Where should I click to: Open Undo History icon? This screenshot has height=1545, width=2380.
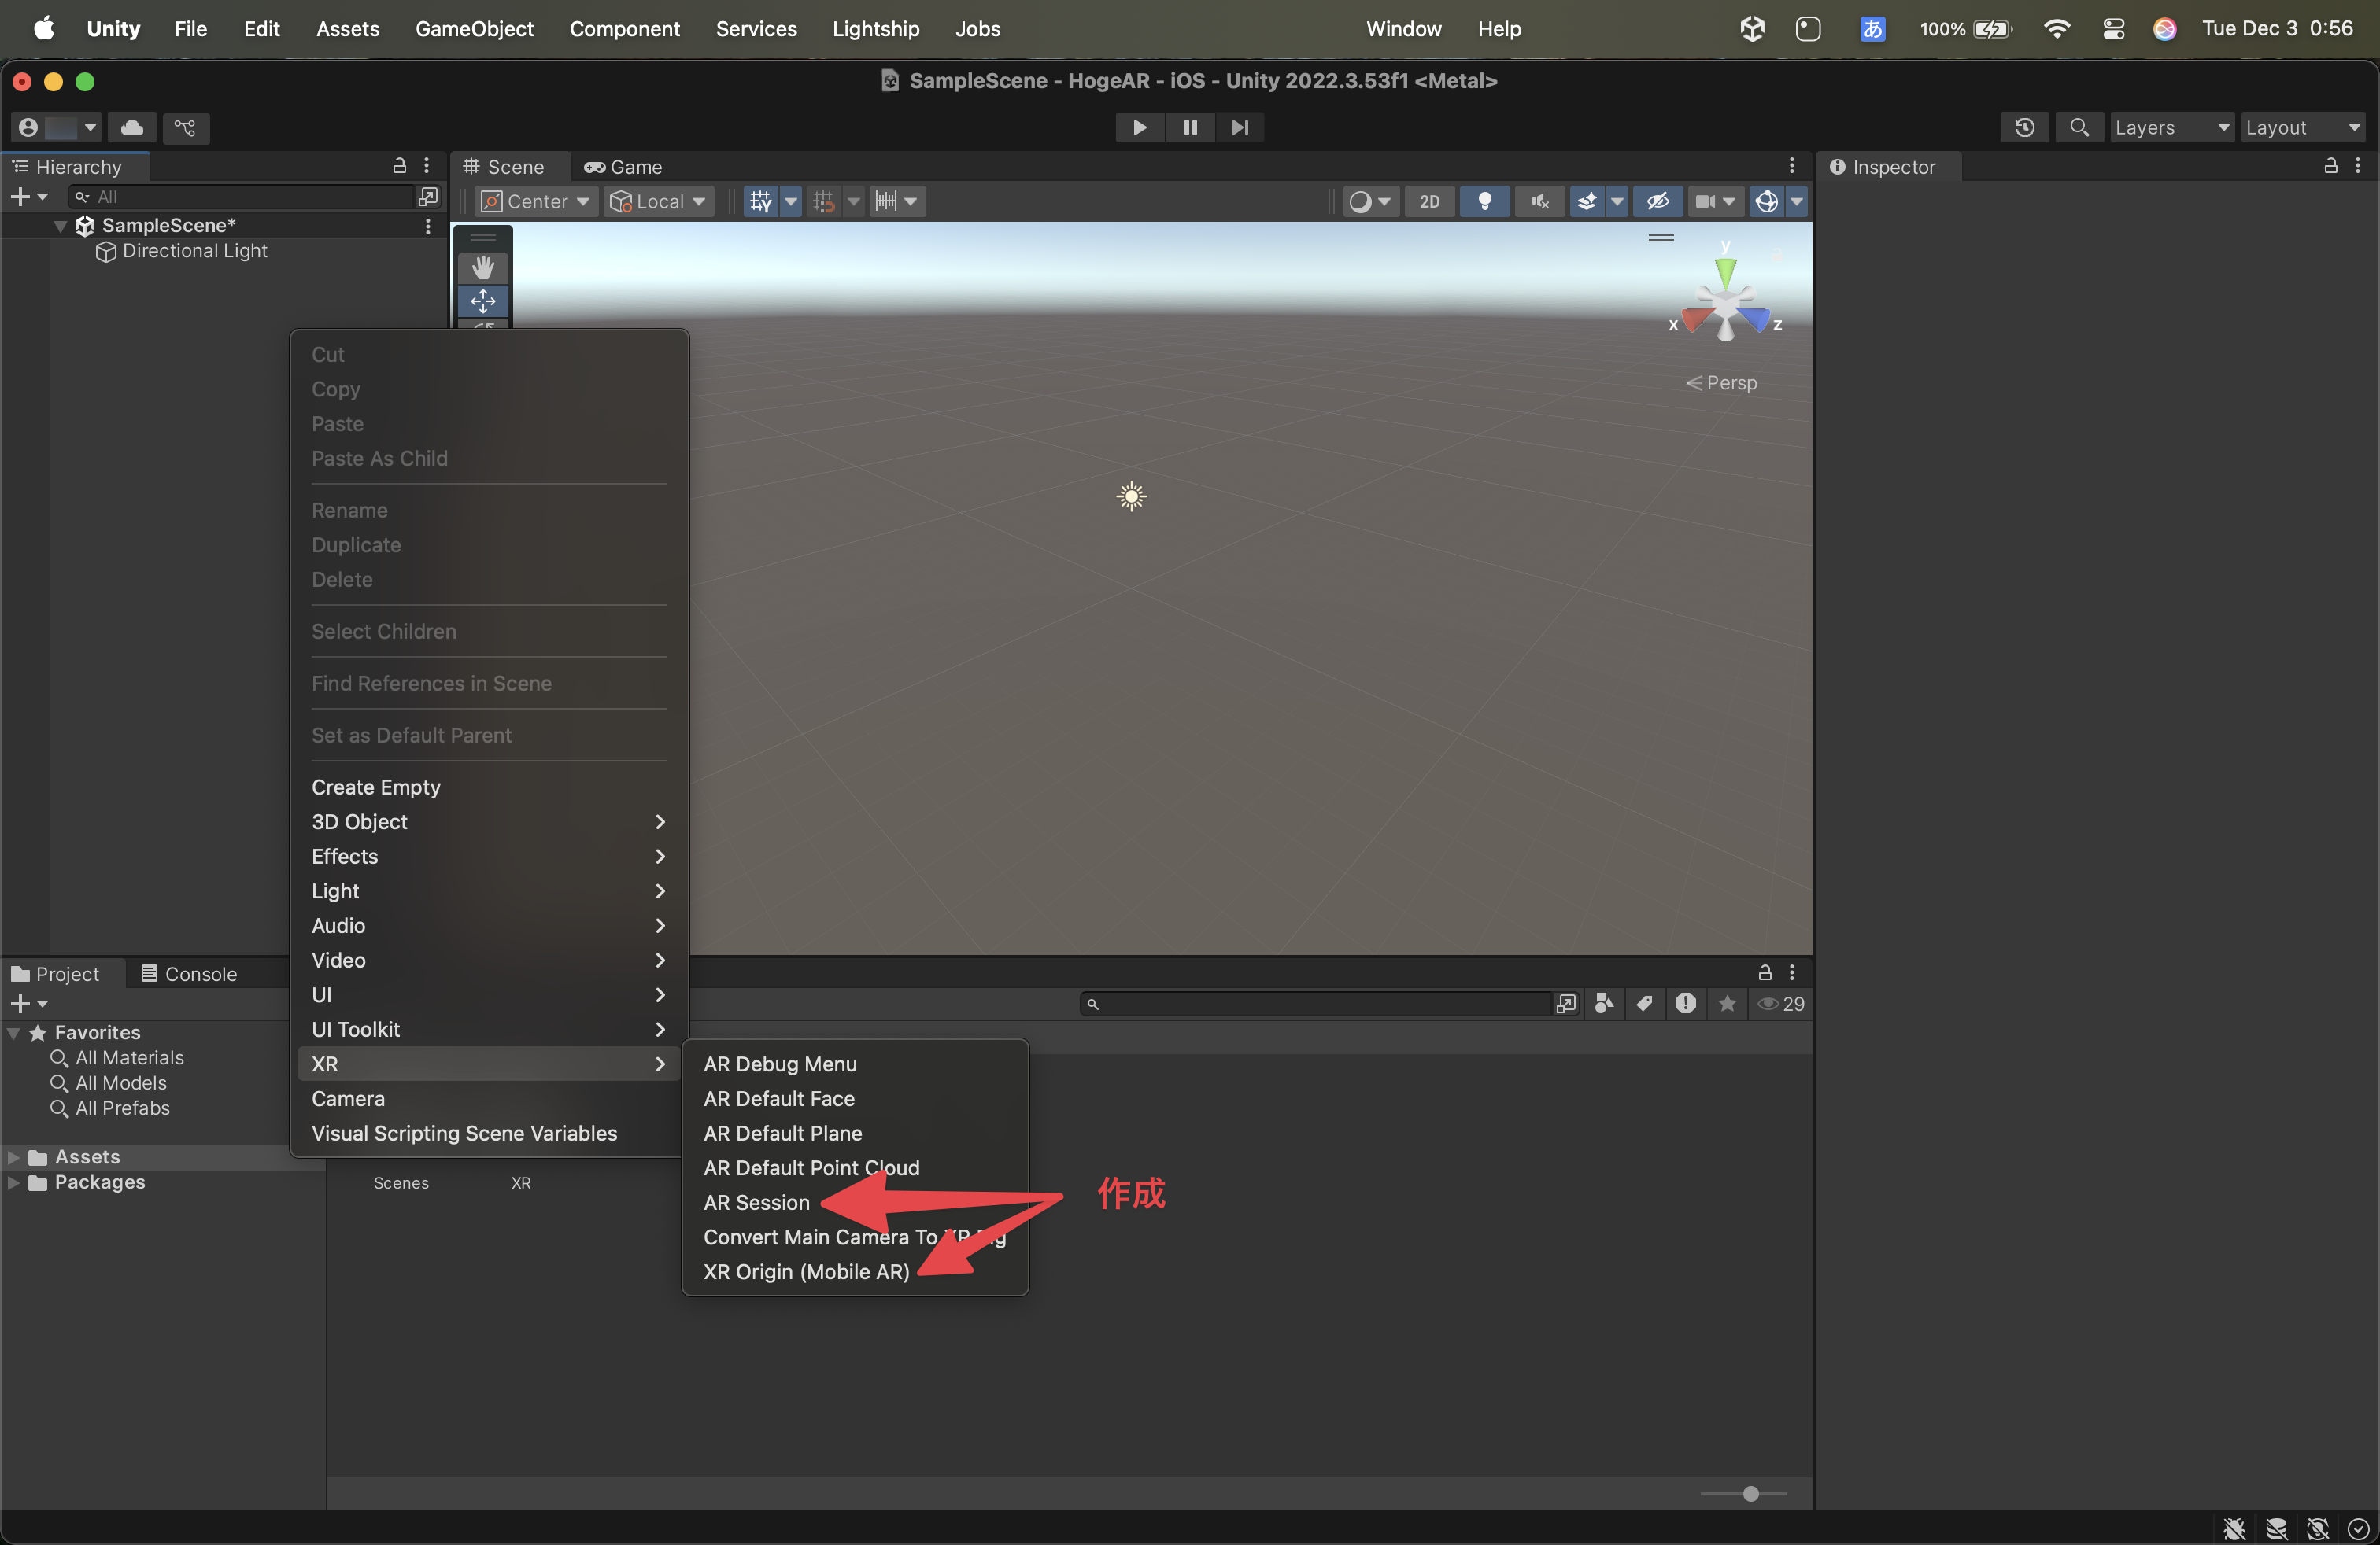2024,127
